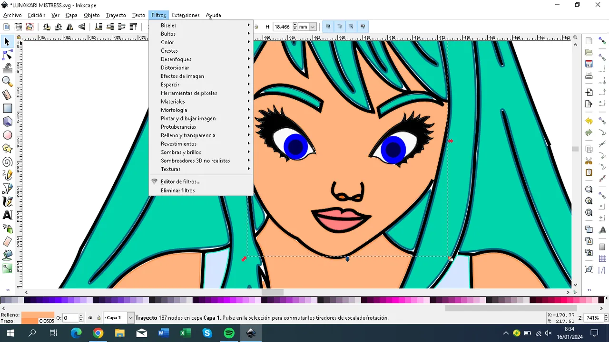Click the Cut scissors icon
Image resolution: width=609 pixels, height=342 pixels.
[x=589, y=161]
